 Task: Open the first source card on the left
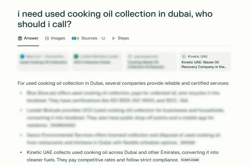pyautogui.click(x=43, y=61)
